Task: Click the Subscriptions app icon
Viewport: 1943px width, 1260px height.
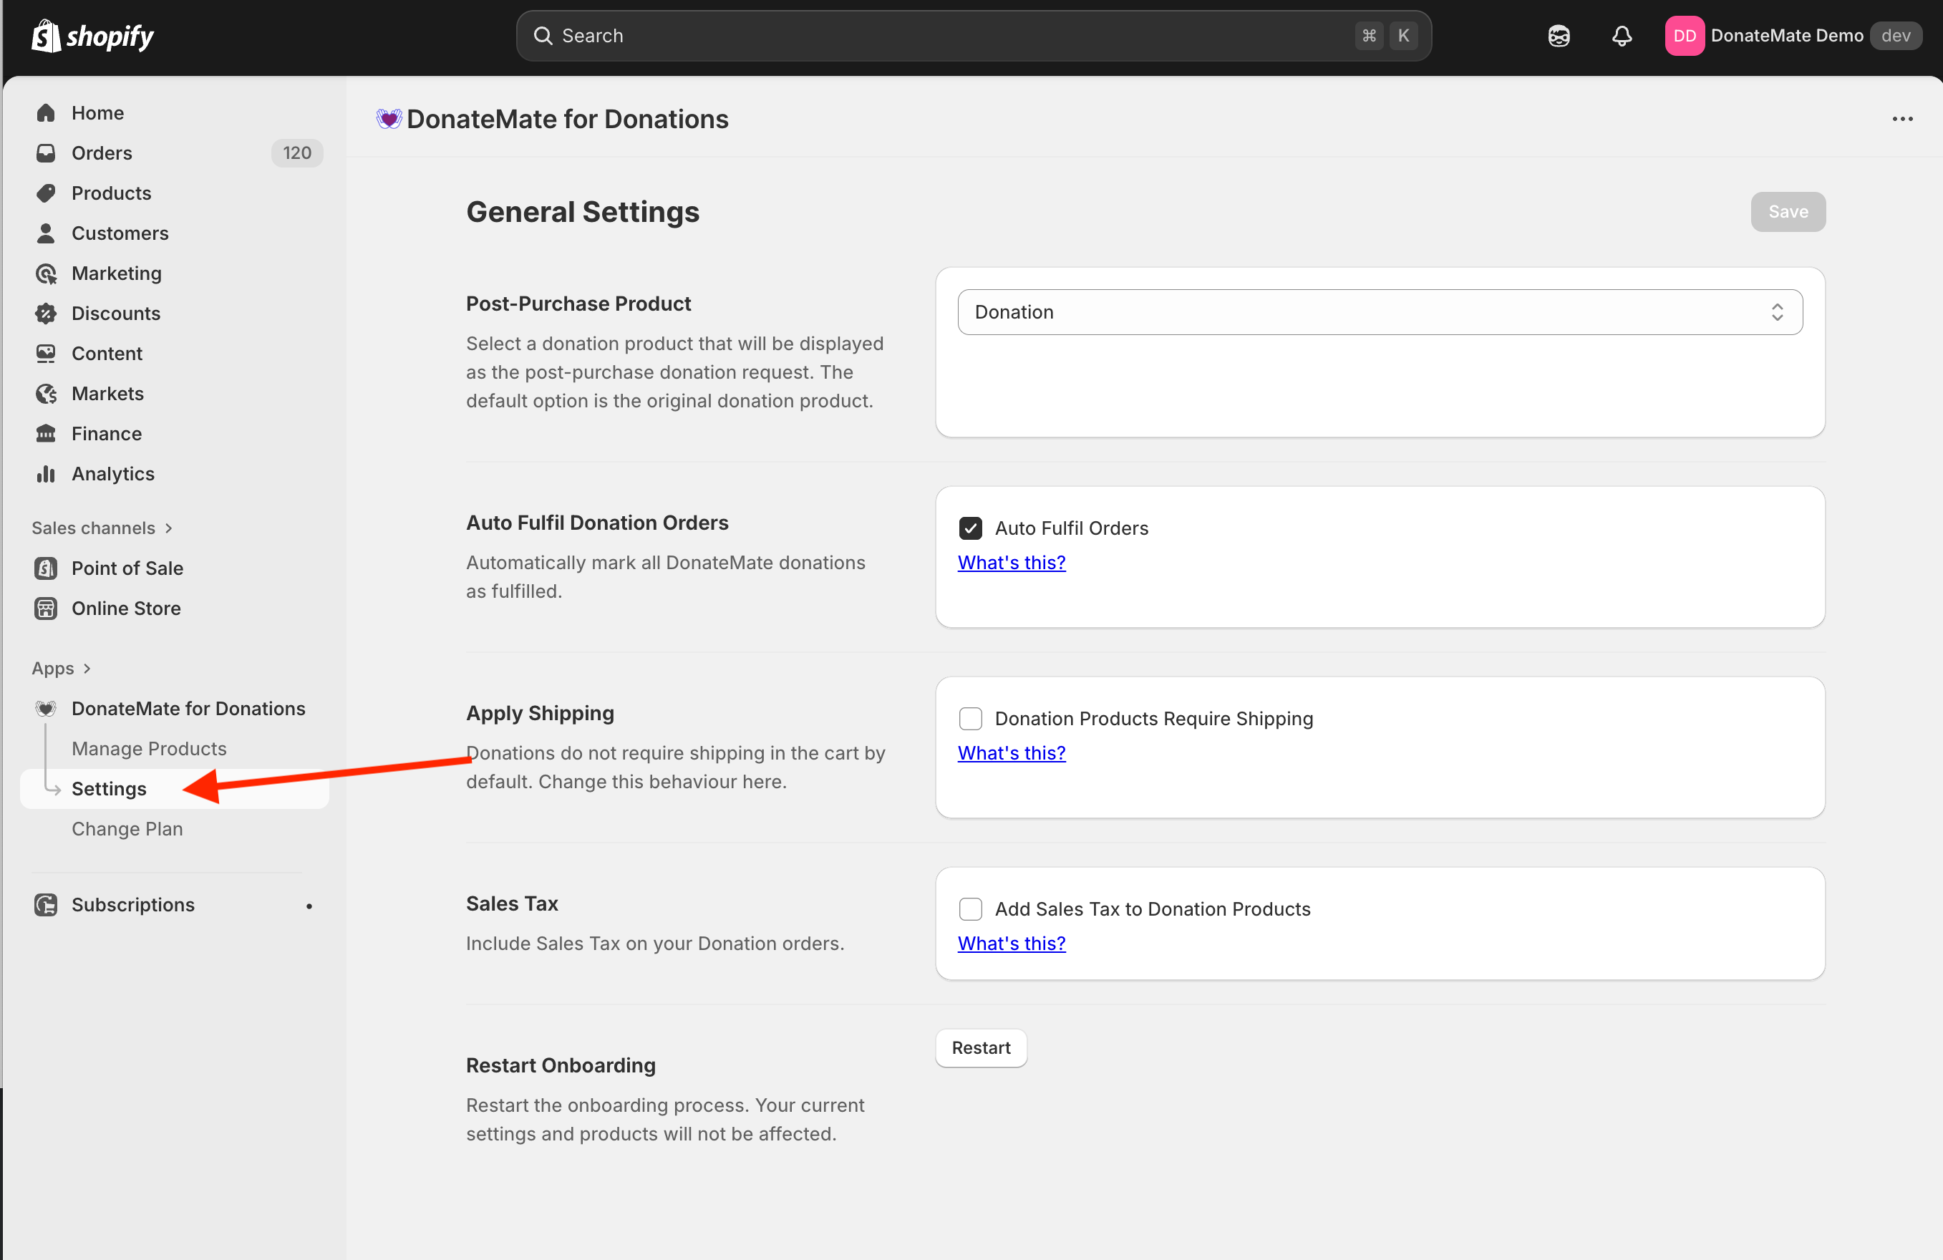Action: pos(47,905)
